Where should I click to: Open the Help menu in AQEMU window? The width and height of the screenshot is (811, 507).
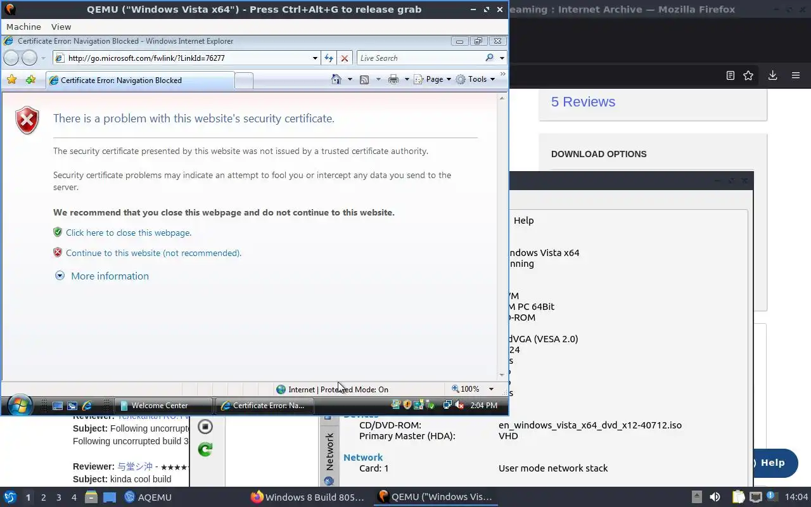pyautogui.click(x=523, y=221)
